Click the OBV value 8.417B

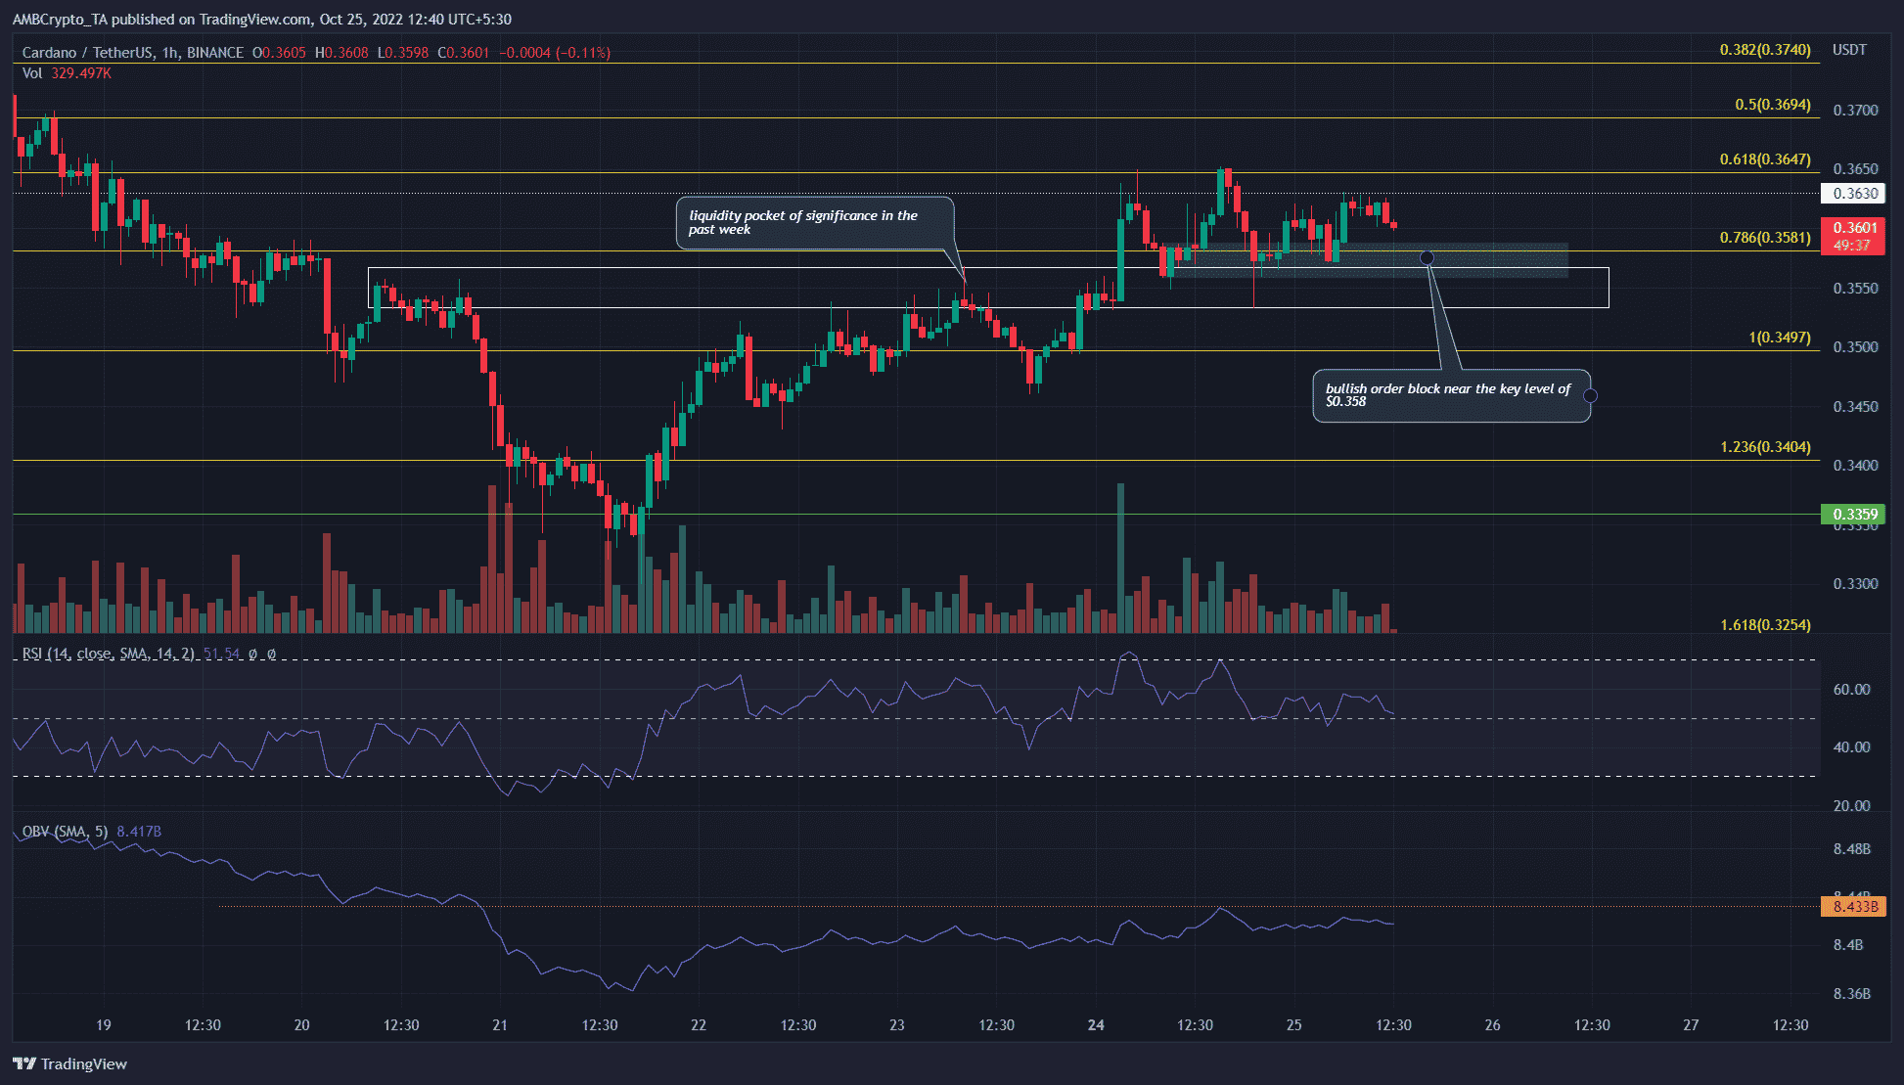(x=139, y=832)
